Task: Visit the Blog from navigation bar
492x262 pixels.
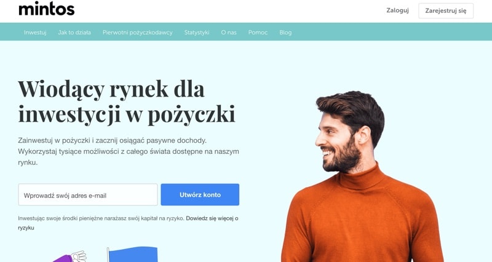Action: (285, 33)
